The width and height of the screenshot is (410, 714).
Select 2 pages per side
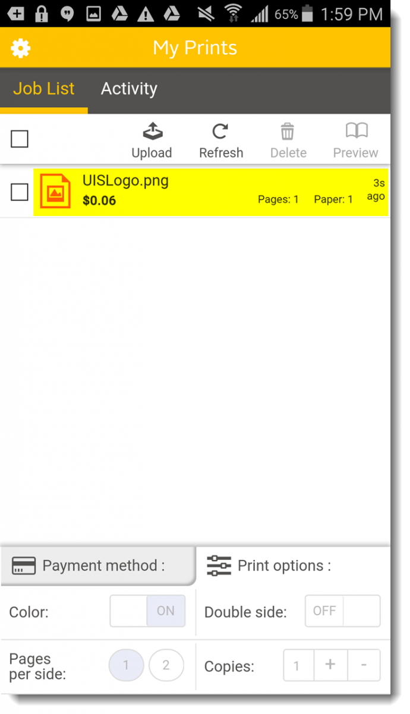(x=166, y=665)
